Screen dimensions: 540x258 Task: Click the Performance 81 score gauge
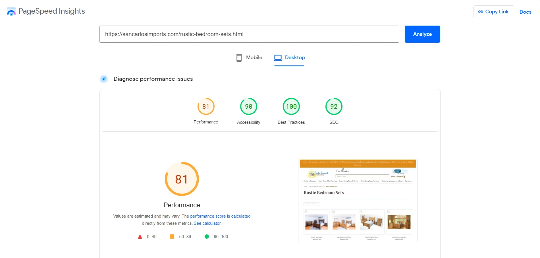click(x=206, y=106)
